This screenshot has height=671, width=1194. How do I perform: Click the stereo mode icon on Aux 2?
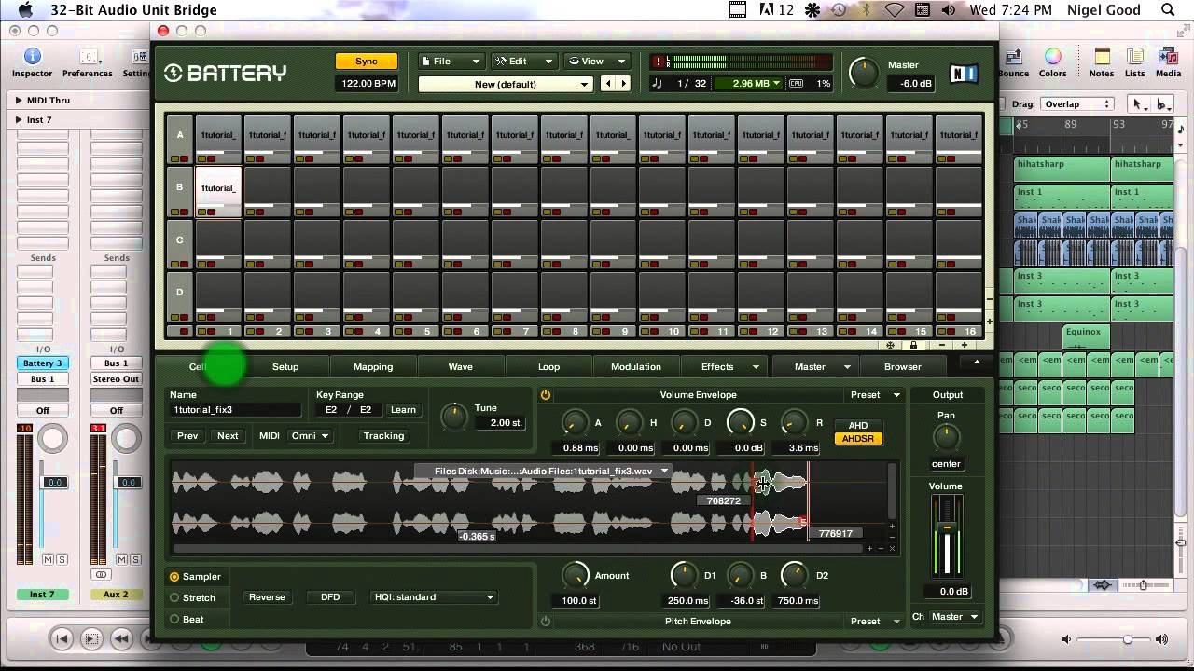(x=101, y=574)
